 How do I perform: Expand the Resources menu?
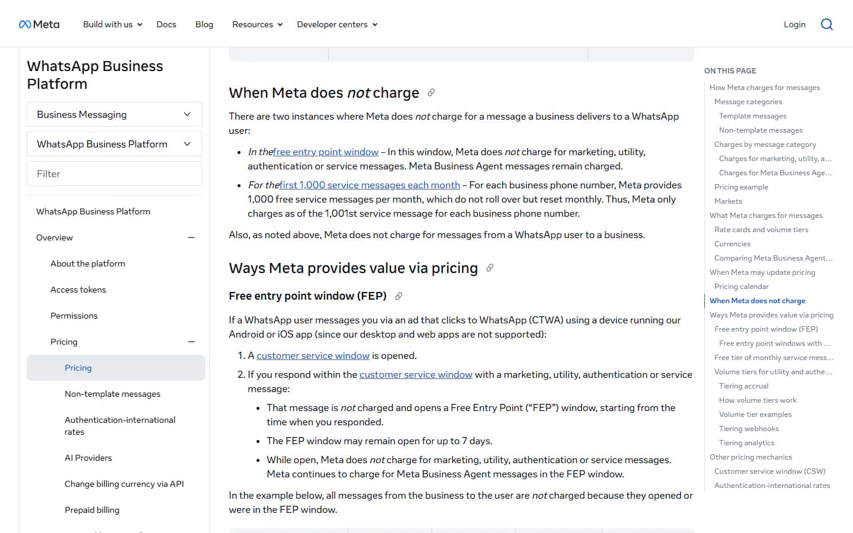point(258,24)
